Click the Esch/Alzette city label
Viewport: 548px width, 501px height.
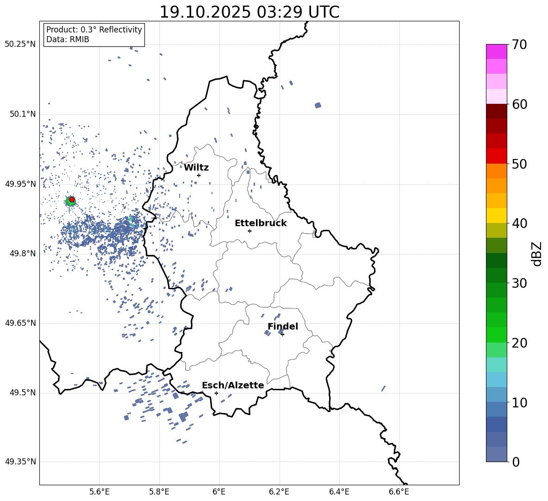point(233,385)
